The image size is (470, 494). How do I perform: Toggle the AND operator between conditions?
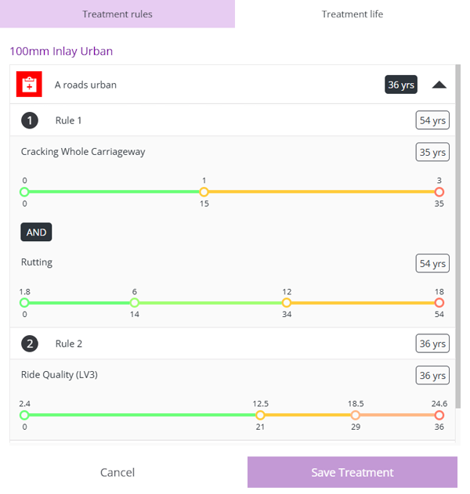point(36,232)
